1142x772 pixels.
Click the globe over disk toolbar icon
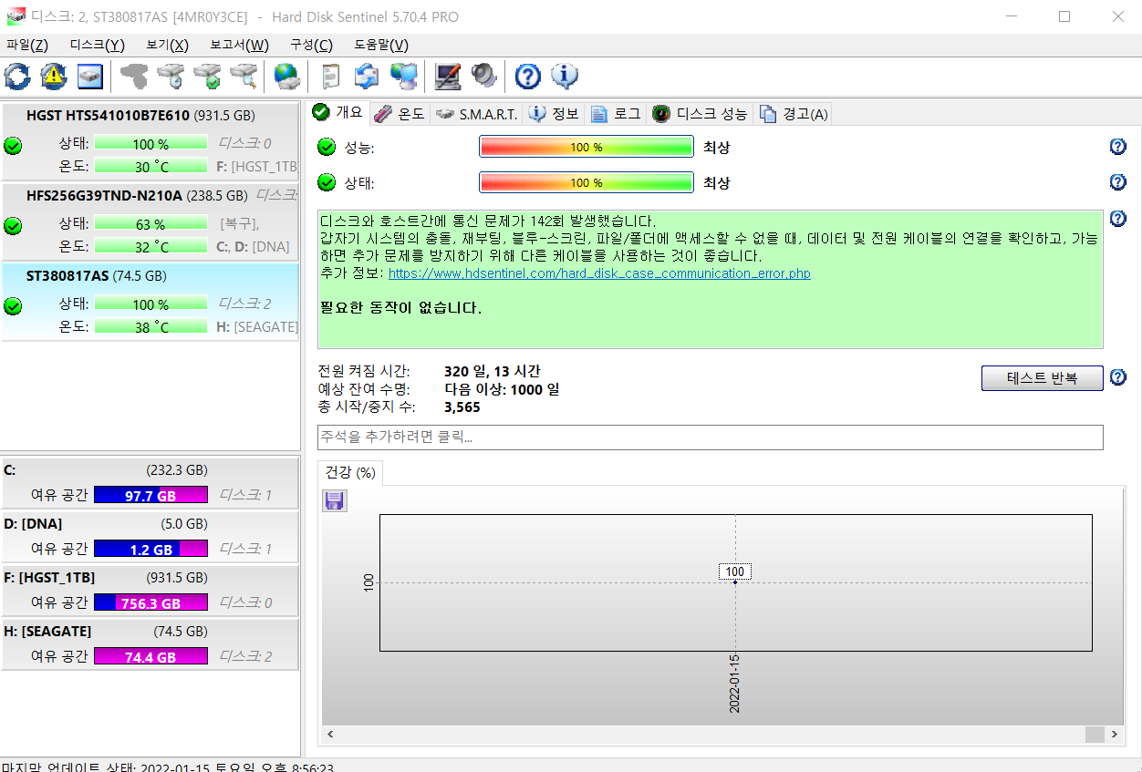coord(287,76)
